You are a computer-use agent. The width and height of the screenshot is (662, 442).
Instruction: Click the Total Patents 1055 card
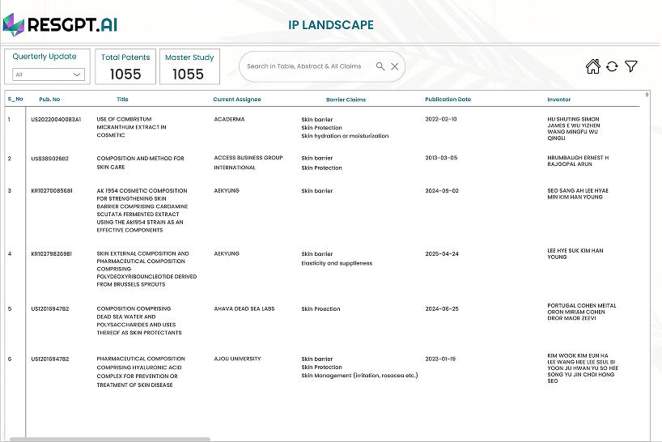125,66
